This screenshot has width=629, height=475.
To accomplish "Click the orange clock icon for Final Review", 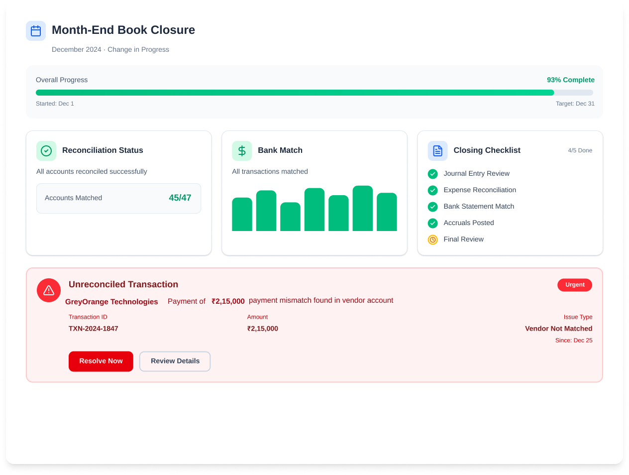I will tap(433, 239).
